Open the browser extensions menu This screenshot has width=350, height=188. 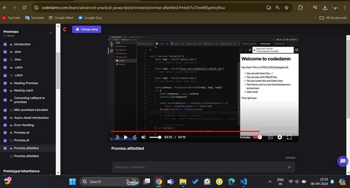300,8
